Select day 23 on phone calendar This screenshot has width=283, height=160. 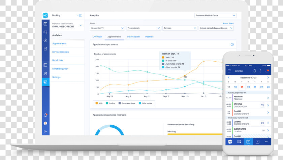[x=268, y=87]
